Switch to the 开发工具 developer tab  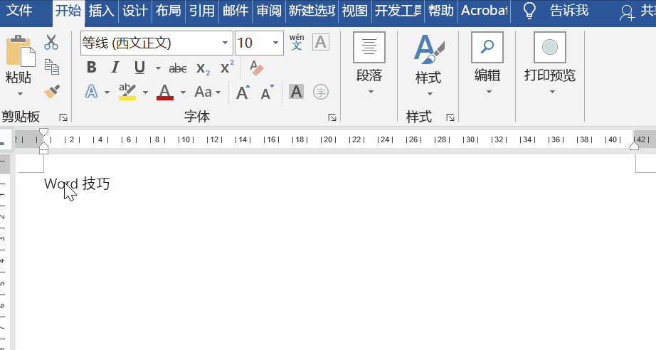click(x=398, y=11)
